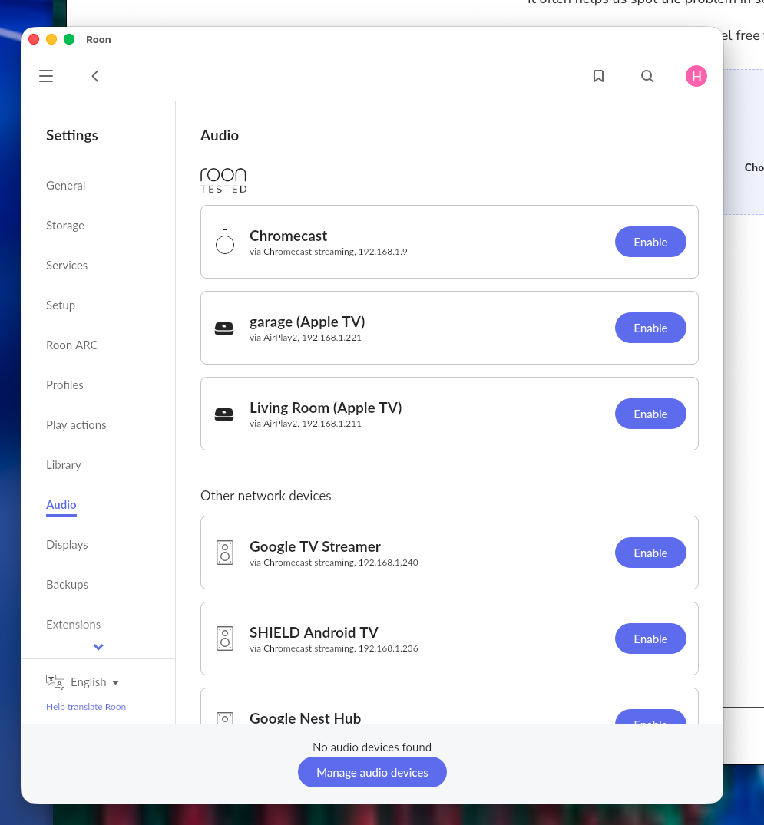
Task: Open the hamburger navigation menu
Action: coord(46,76)
